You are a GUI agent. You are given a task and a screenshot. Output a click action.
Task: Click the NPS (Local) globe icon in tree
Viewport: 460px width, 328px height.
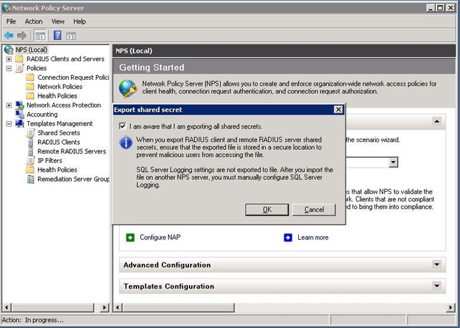pyautogui.click(x=9, y=50)
